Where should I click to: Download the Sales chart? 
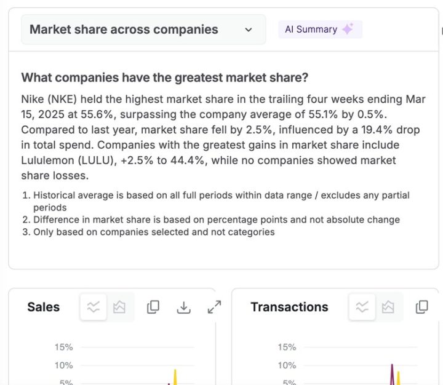tap(183, 307)
